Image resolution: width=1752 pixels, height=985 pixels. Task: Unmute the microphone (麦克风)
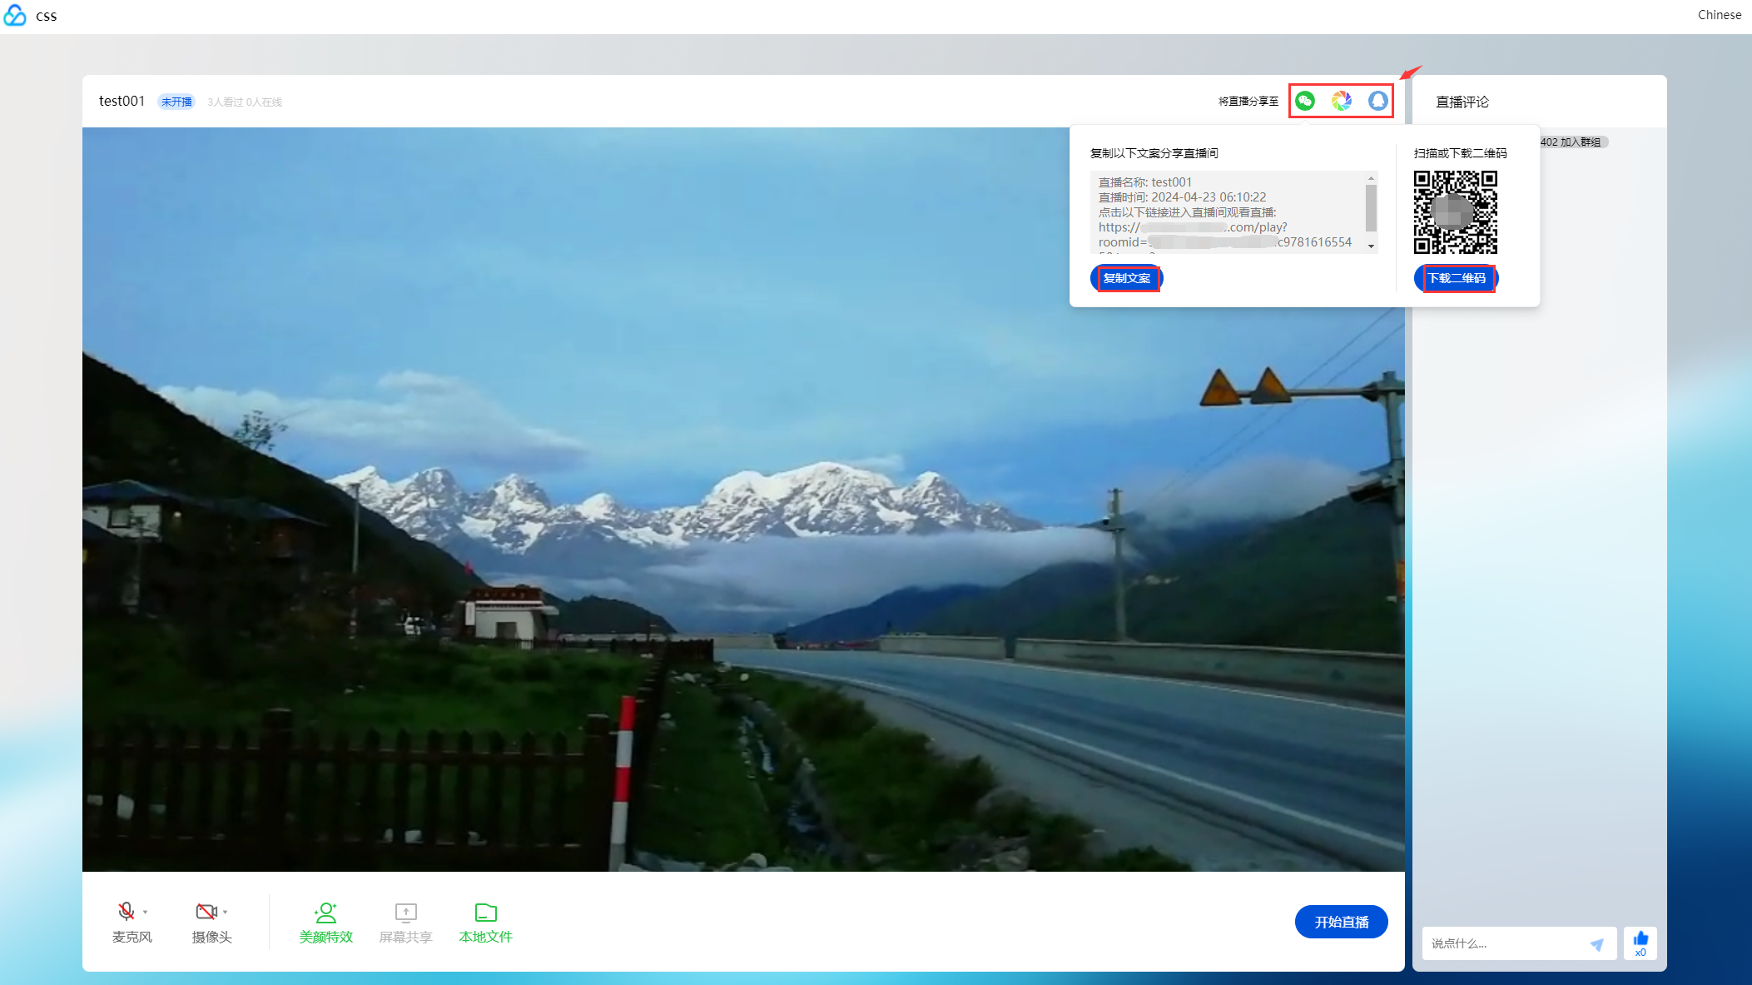(x=127, y=912)
